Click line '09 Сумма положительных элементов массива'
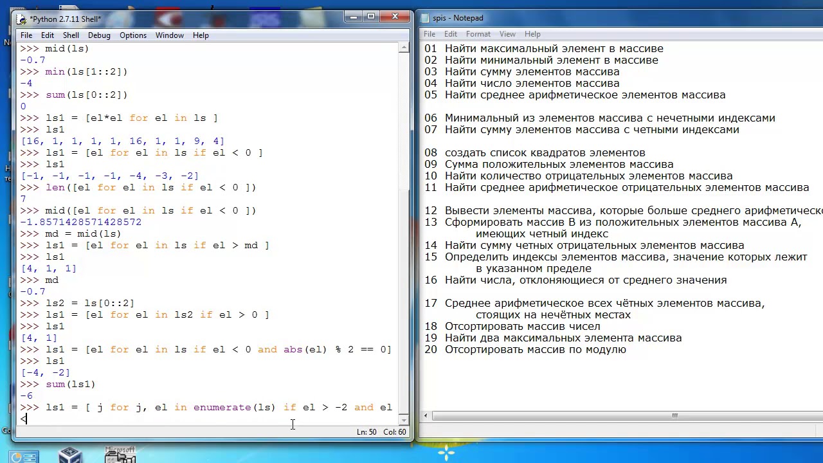 coord(548,164)
